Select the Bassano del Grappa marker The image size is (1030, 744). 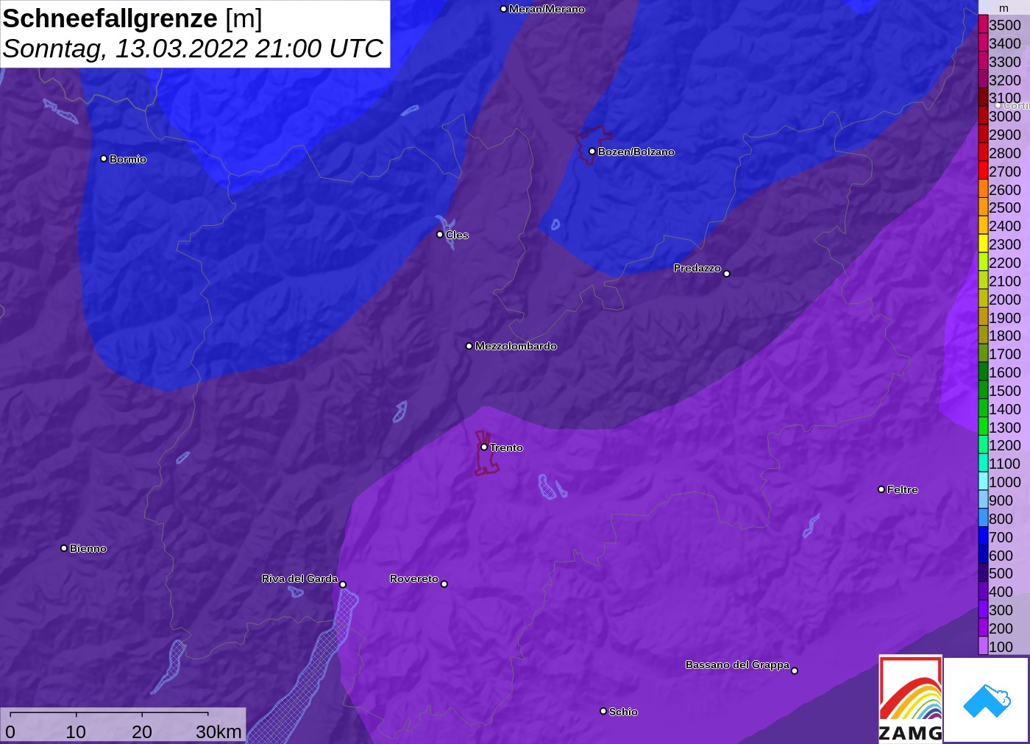pyautogui.click(x=795, y=670)
